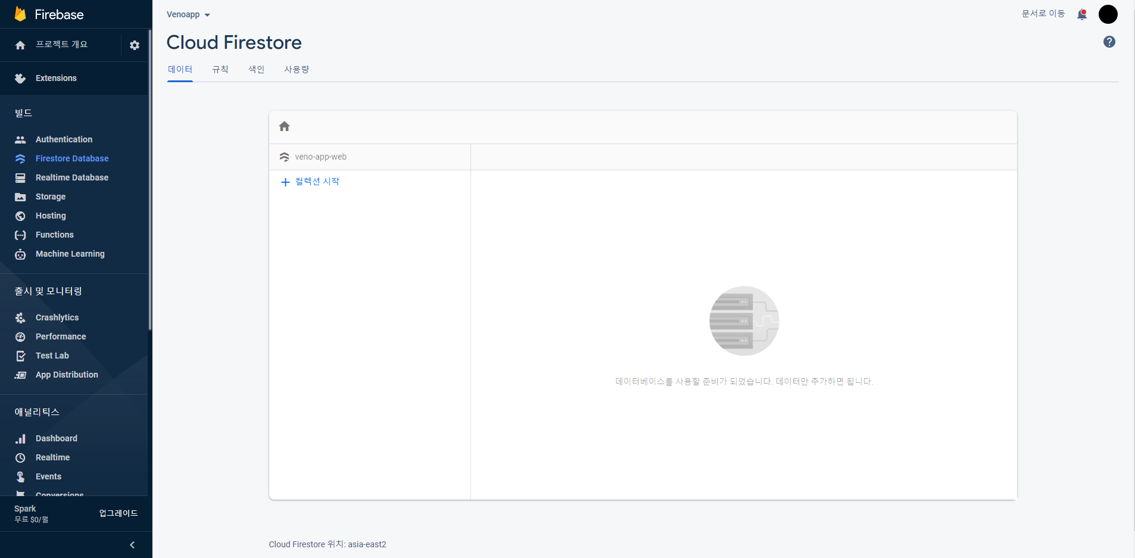Click the veno-app-web database icon
The image size is (1135, 558).
click(284, 157)
